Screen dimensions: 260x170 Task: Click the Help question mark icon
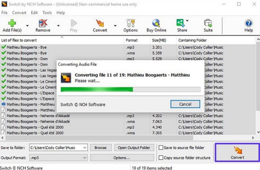click(x=249, y=23)
